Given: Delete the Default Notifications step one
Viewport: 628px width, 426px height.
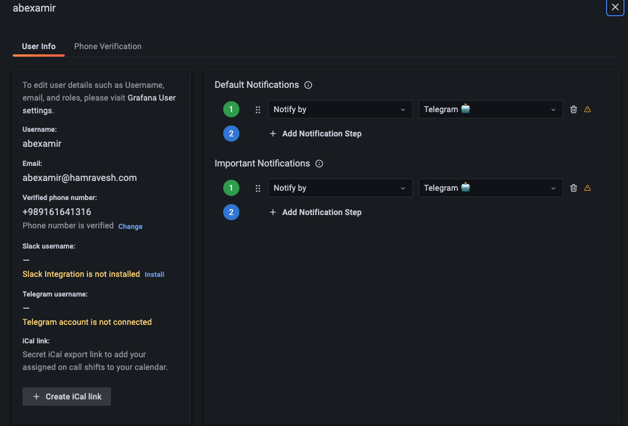Looking at the screenshot, I should (x=573, y=109).
